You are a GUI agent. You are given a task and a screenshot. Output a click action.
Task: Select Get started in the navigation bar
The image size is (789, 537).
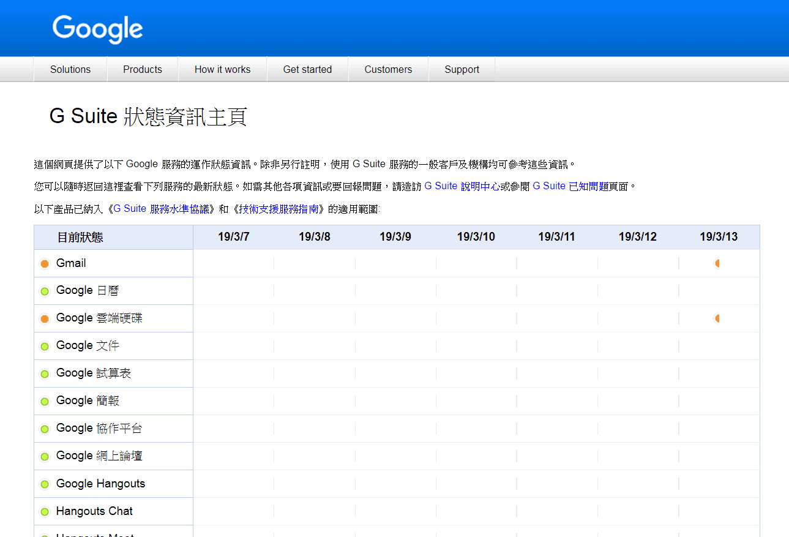pos(307,69)
